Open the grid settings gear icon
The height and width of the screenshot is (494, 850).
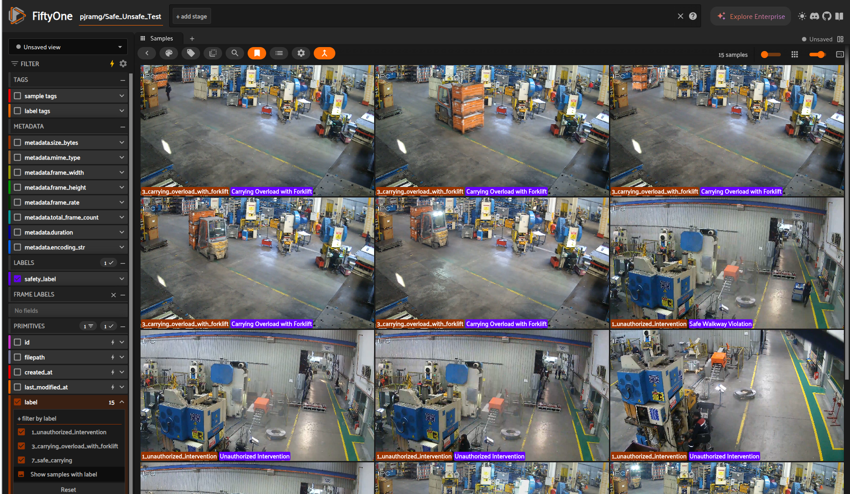(x=301, y=53)
